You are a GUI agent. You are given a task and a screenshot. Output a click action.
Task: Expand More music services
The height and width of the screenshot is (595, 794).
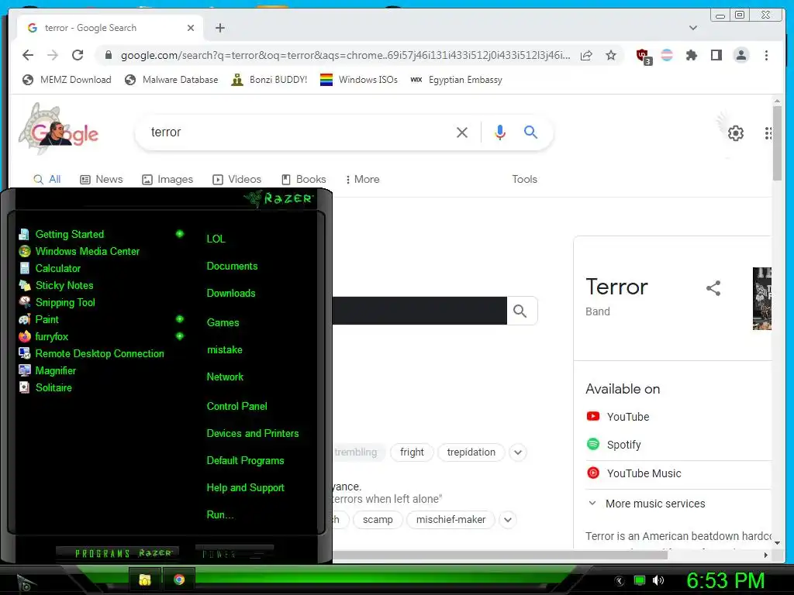point(646,504)
